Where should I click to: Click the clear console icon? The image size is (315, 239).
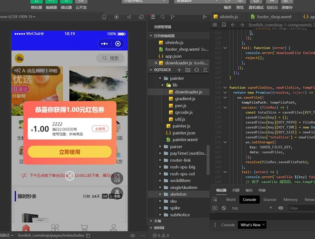pos(224,208)
